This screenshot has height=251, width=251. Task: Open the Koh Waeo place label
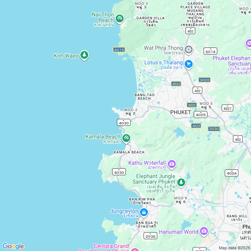(66, 56)
